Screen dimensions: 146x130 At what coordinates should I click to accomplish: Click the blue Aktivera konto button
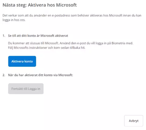(22, 61)
